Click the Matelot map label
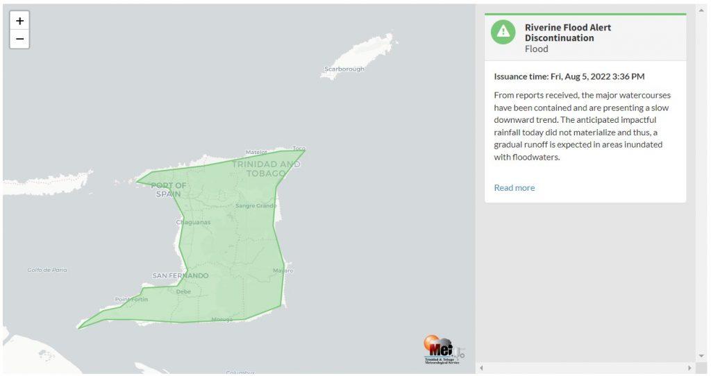 coord(256,152)
